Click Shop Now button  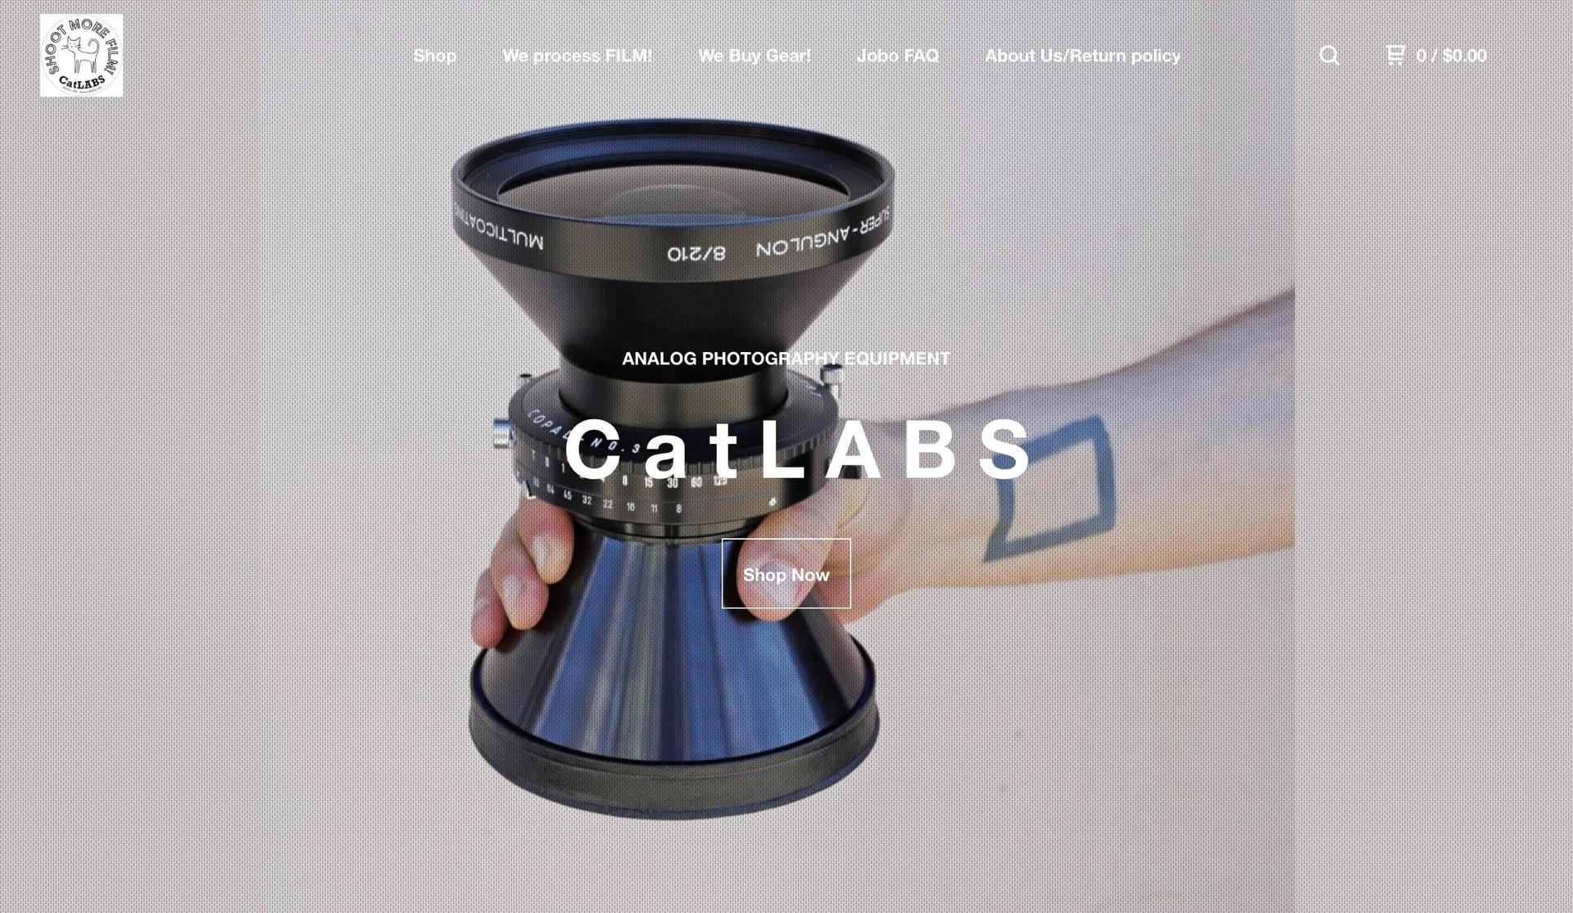tap(786, 574)
